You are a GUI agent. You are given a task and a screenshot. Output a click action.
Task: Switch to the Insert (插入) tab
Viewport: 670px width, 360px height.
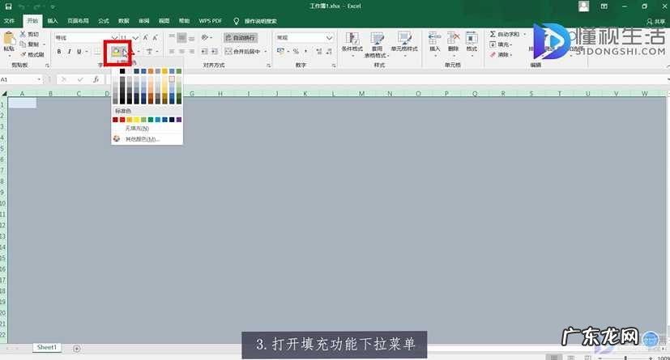(x=53, y=21)
